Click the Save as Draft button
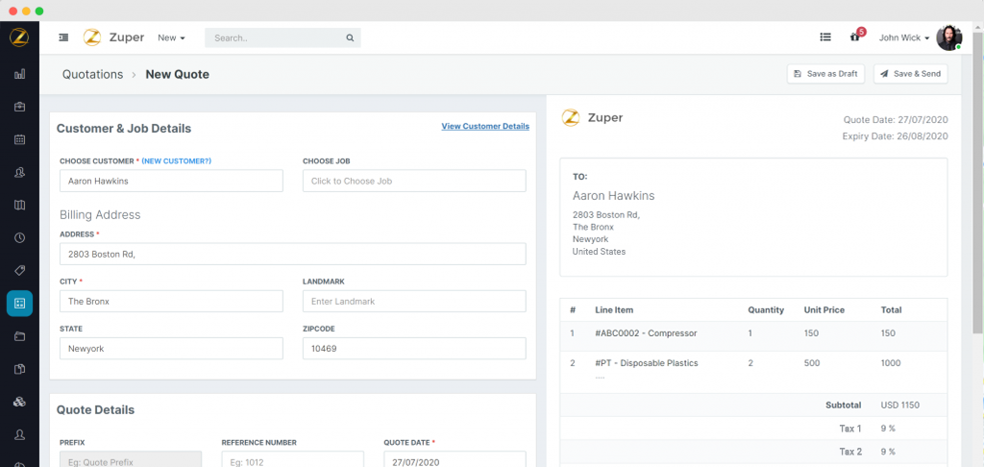The height and width of the screenshot is (467, 984). [825, 73]
